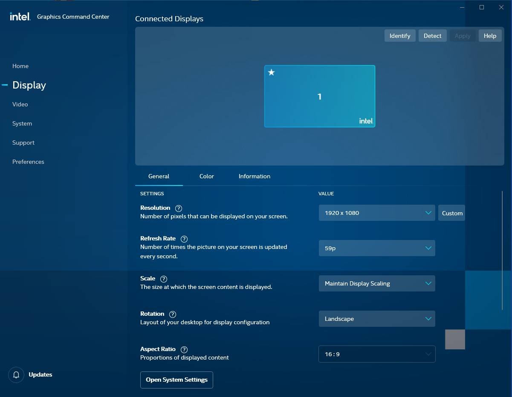Click the help icon beside Rotation
The width and height of the screenshot is (512, 397).
click(173, 314)
